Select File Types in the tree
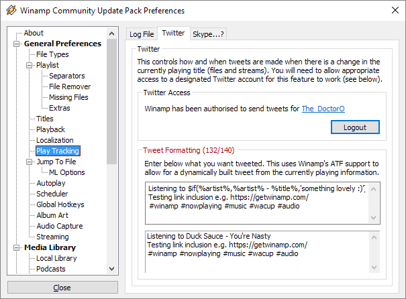The height and width of the screenshot is (299, 406). point(52,54)
